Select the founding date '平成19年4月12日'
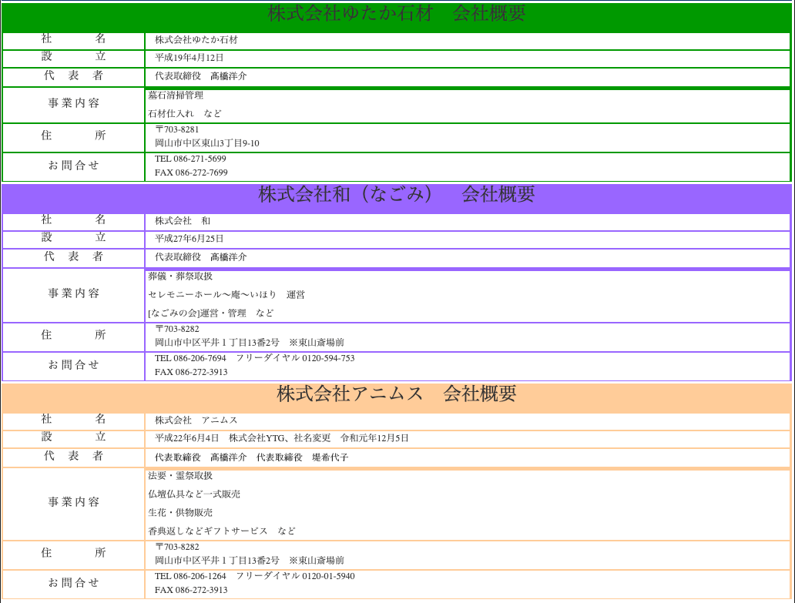The width and height of the screenshot is (795, 603). [x=189, y=58]
